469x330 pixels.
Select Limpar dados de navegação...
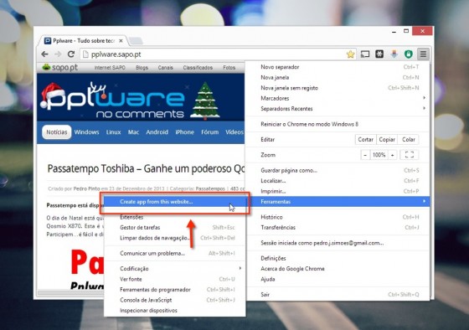[x=175, y=238]
